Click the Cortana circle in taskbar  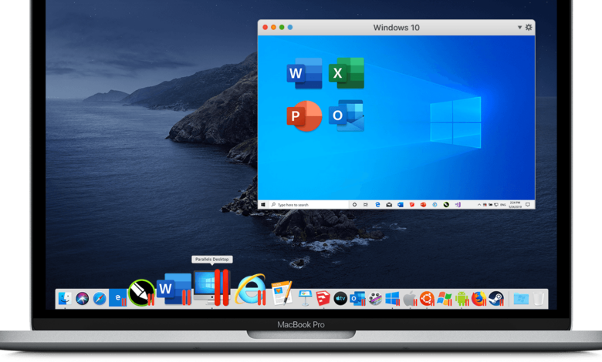[354, 205]
